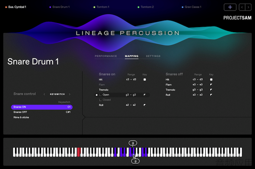The width and height of the screenshot is (255, 169).
Task: Toggle Key box for Snares off Roll
Action: tap(211, 95)
